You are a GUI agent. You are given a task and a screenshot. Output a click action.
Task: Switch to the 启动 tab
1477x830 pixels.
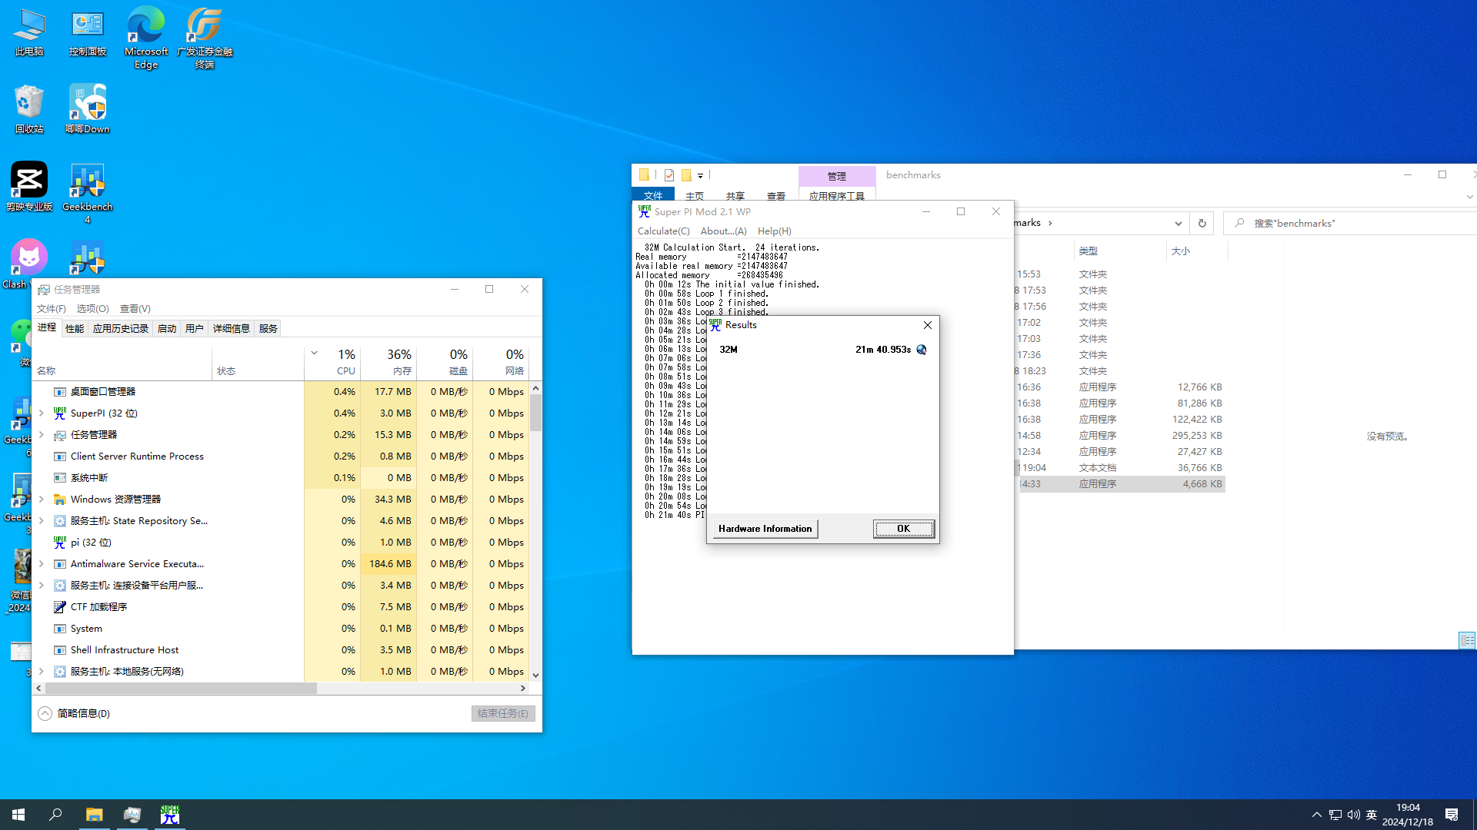coord(167,328)
